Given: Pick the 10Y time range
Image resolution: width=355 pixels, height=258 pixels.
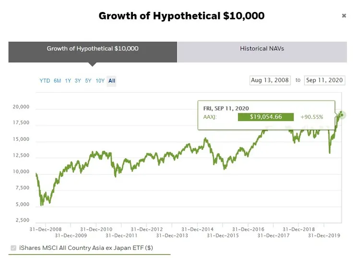Looking at the screenshot, I should pos(100,81).
